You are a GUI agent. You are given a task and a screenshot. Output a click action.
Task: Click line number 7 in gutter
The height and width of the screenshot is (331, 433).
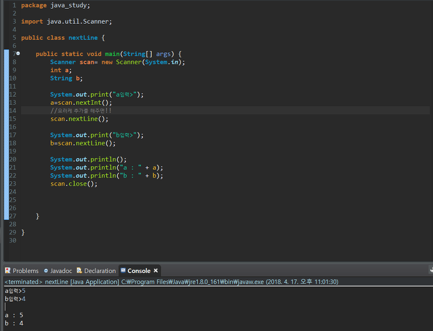(14, 54)
